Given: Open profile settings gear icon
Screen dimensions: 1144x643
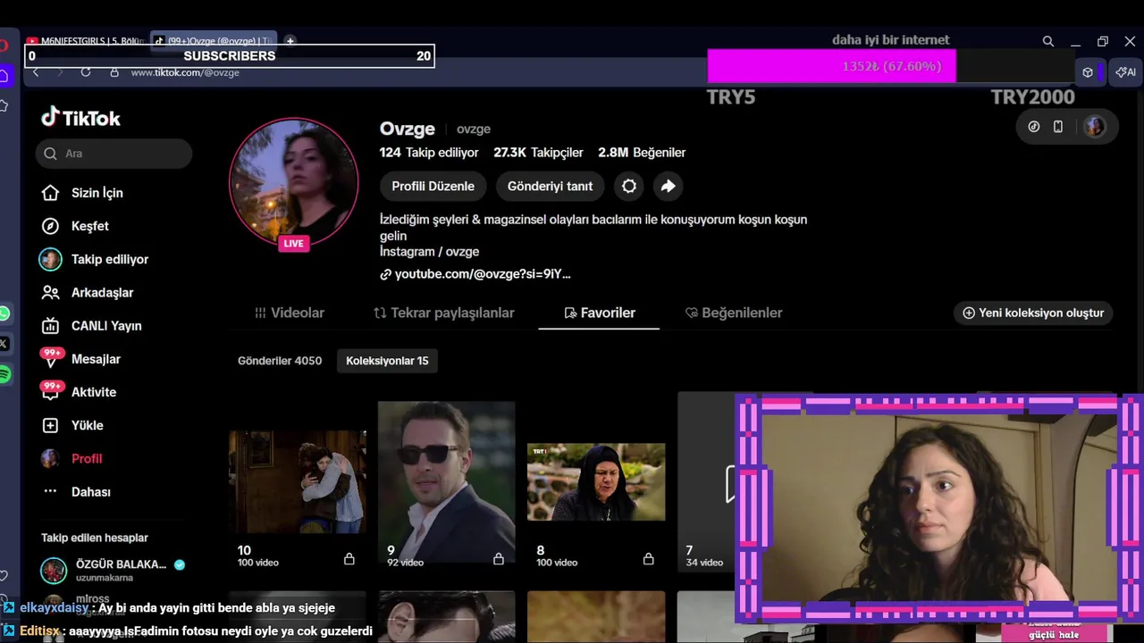Looking at the screenshot, I should coord(629,186).
